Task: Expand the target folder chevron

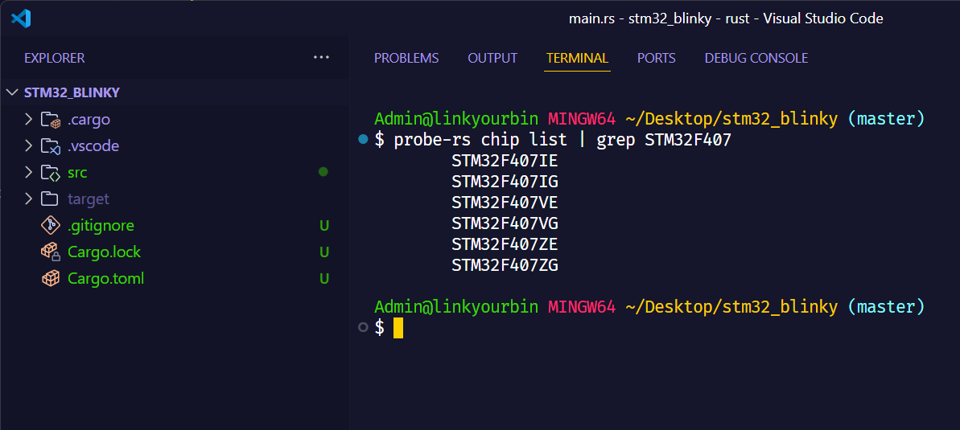Action: (29, 199)
